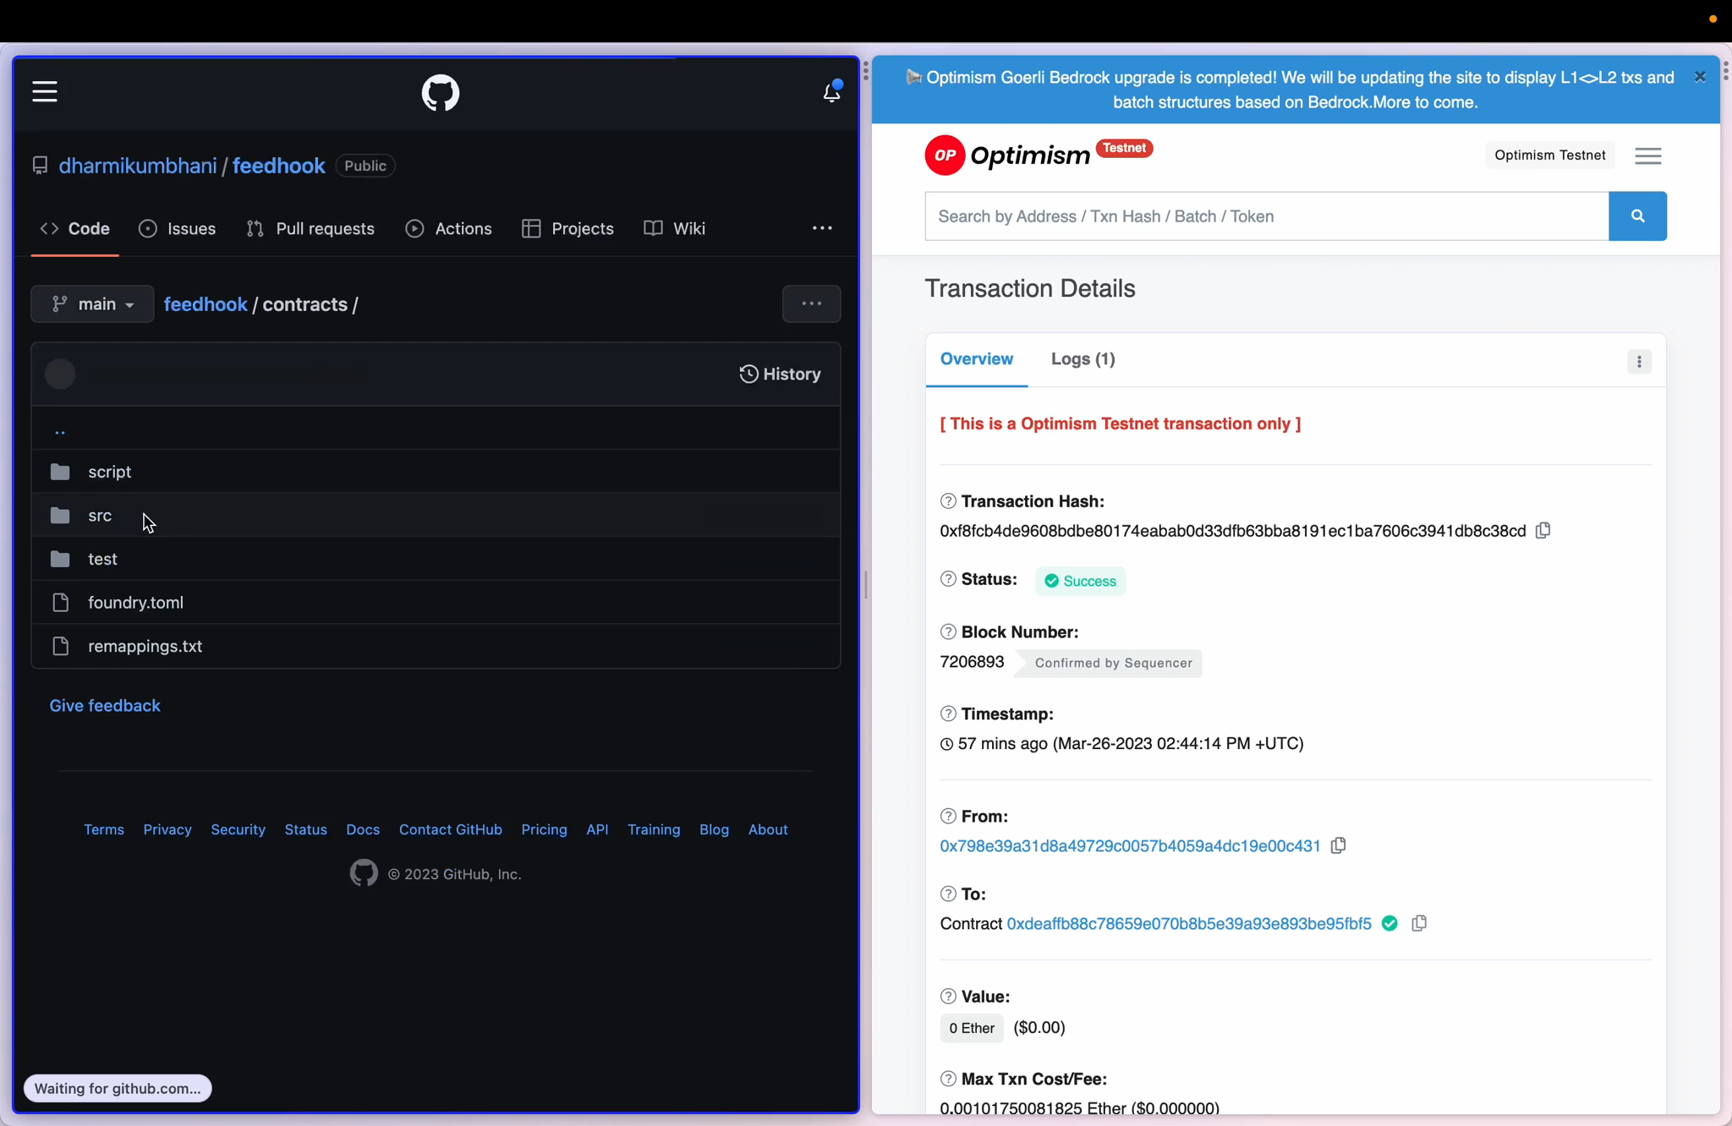The width and height of the screenshot is (1732, 1126).
Task: Open the Security footer link
Action: pyautogui.click(x=238, y=829)
